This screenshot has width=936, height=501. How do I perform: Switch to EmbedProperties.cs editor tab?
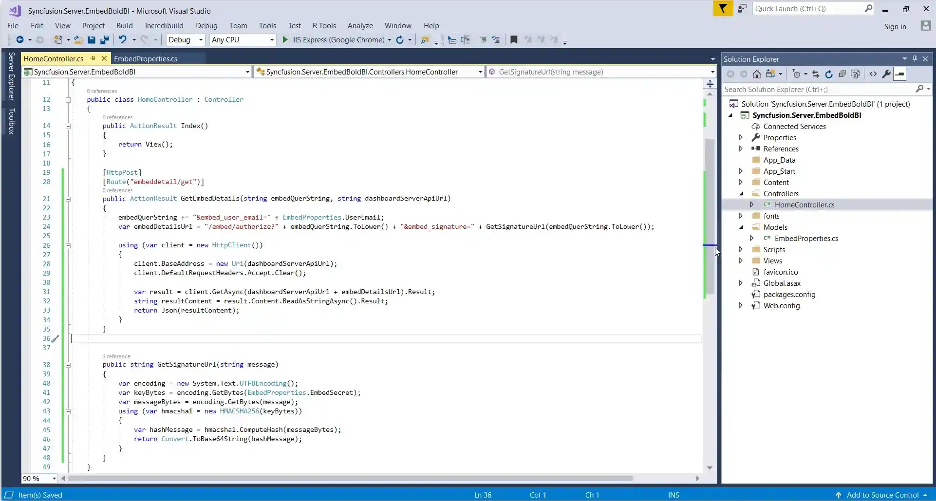[x=146, y=59]
